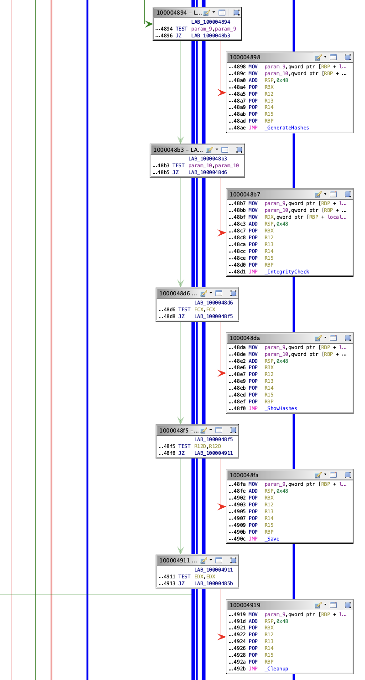
Task: Toggle full-view mode for block 1000048b3
Action: pyautogui.click(x=225, y=149)
